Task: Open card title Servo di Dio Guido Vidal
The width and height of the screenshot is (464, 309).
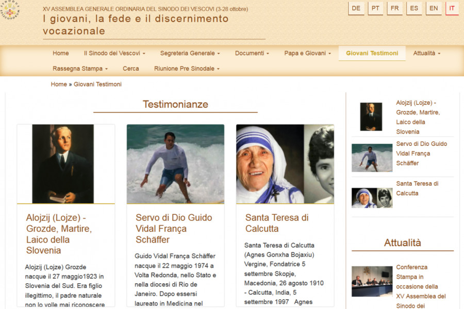Action: tap(174, 228)
